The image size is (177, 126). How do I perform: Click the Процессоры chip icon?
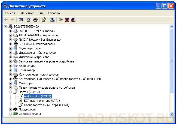(16, 109)
